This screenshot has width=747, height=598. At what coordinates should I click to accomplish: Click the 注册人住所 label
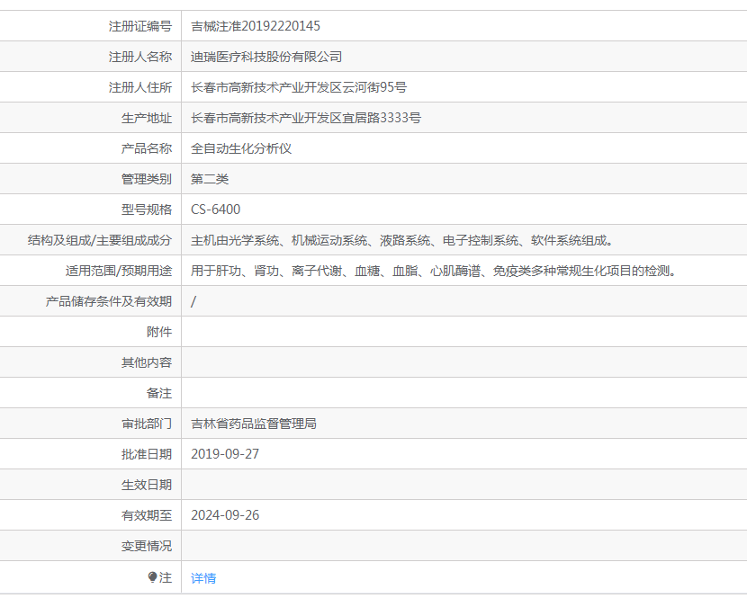(140, 87)
